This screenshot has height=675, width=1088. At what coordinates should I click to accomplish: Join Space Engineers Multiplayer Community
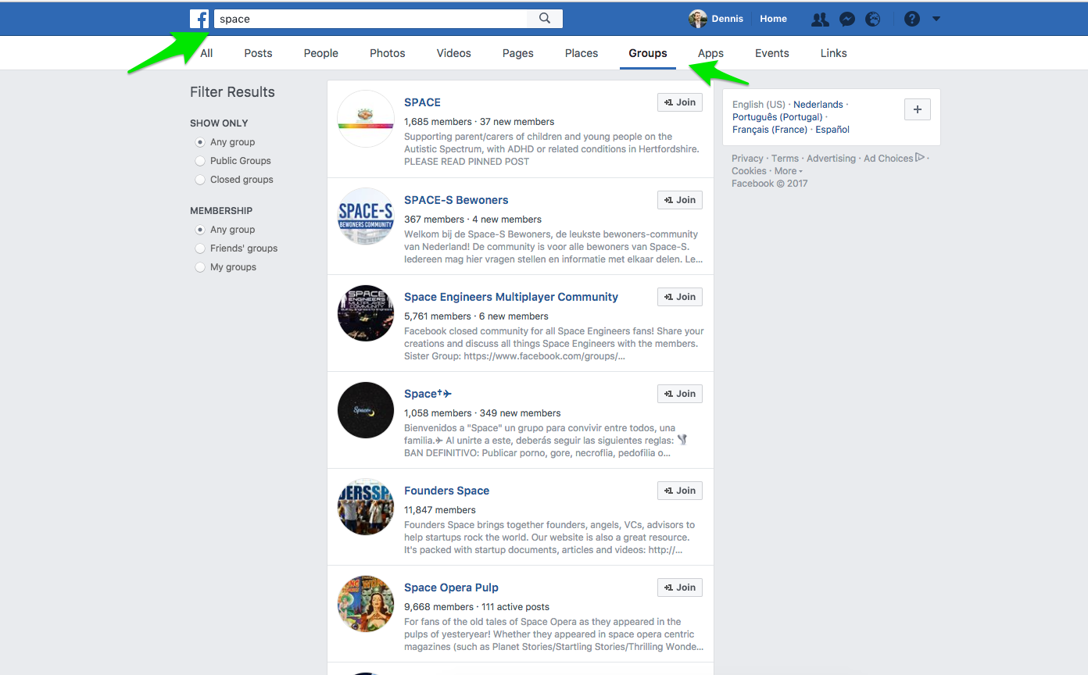[680, 297]
